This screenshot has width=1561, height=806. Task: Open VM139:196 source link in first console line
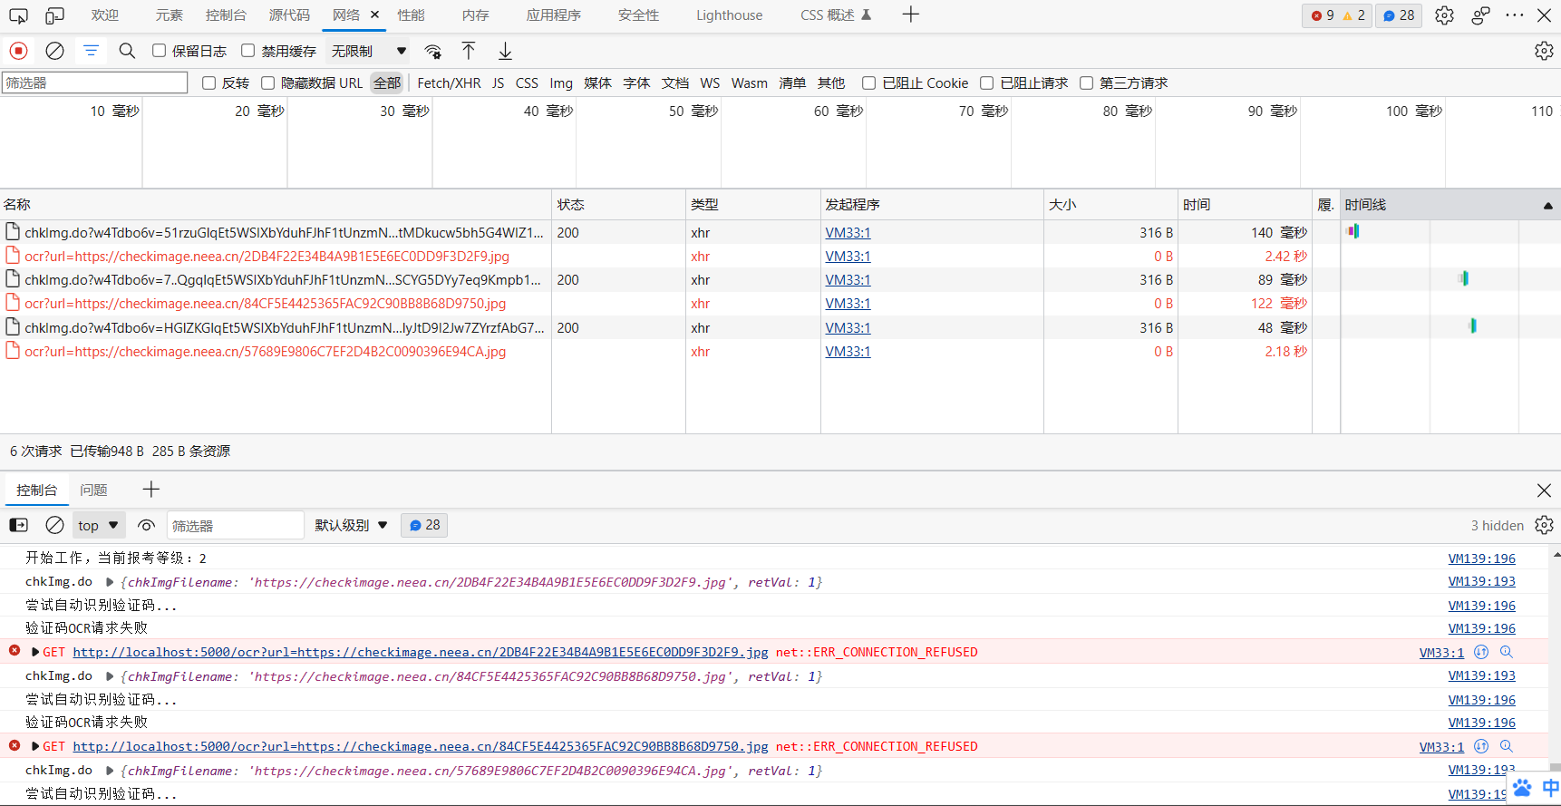1481,558
